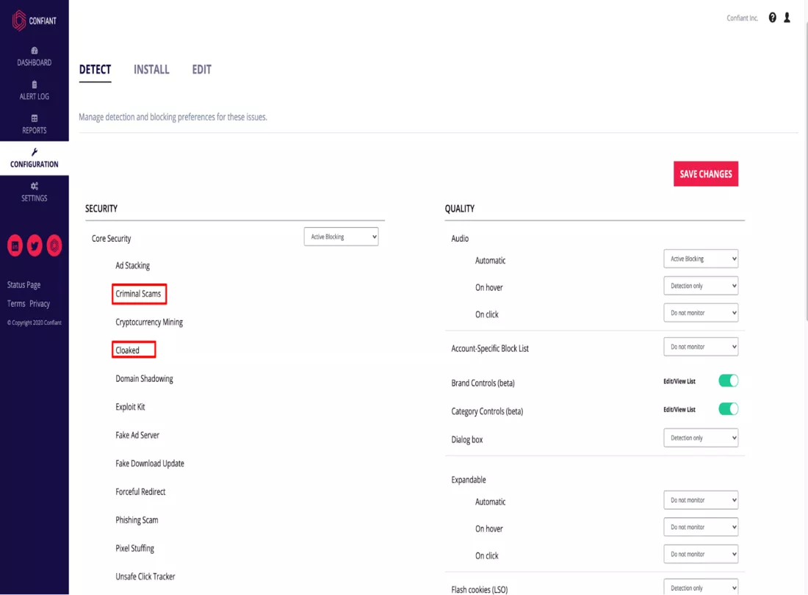808x595 pixels.
Task: Switch to the Install tab
Action: pos(151,70)
